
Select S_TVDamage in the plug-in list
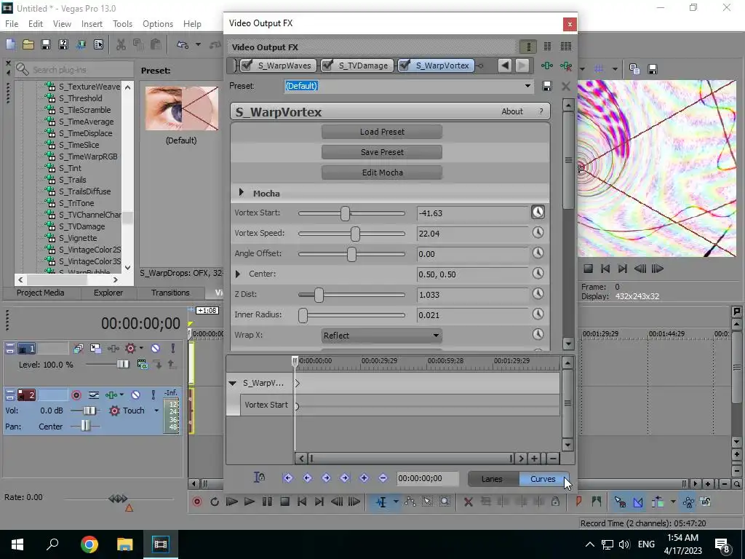81,226
